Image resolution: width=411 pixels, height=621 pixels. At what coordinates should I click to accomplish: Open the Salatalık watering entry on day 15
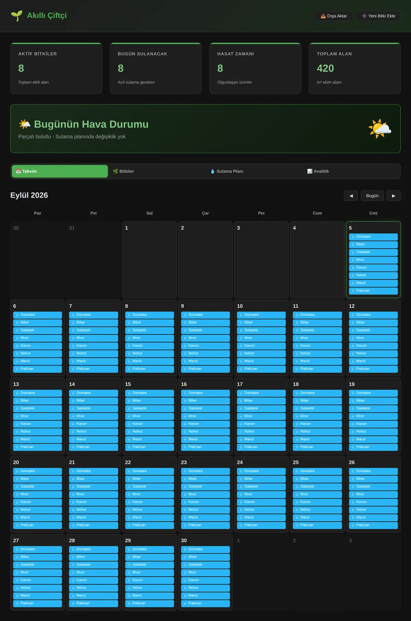pos(150,408)
